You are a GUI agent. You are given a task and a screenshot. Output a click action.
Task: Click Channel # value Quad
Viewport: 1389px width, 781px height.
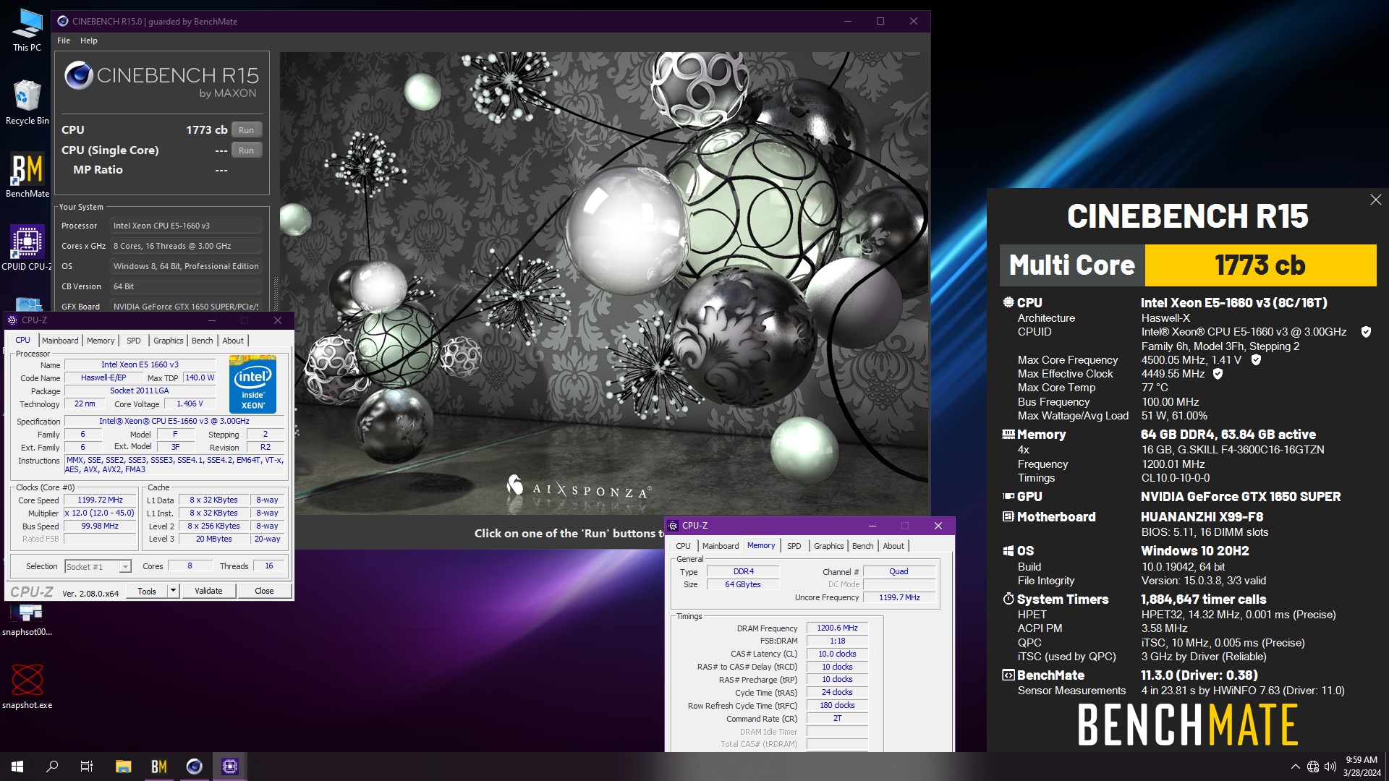click(x=899, y=571)
